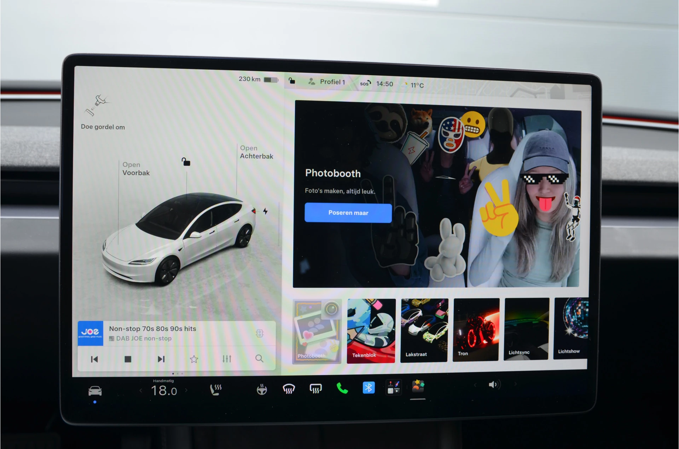Open the green Phone app
Image resolution: width=679 pixels, height=449 pixels.
(x=342, y=388)
